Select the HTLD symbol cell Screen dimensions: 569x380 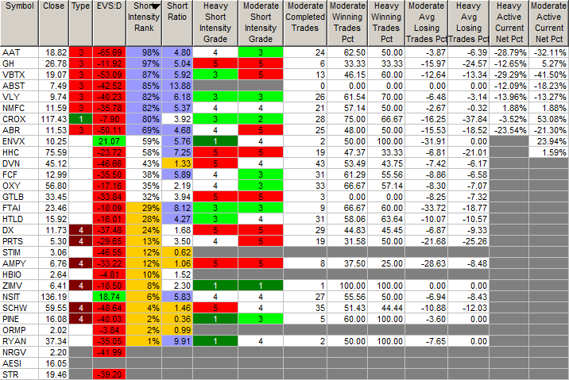19,219
